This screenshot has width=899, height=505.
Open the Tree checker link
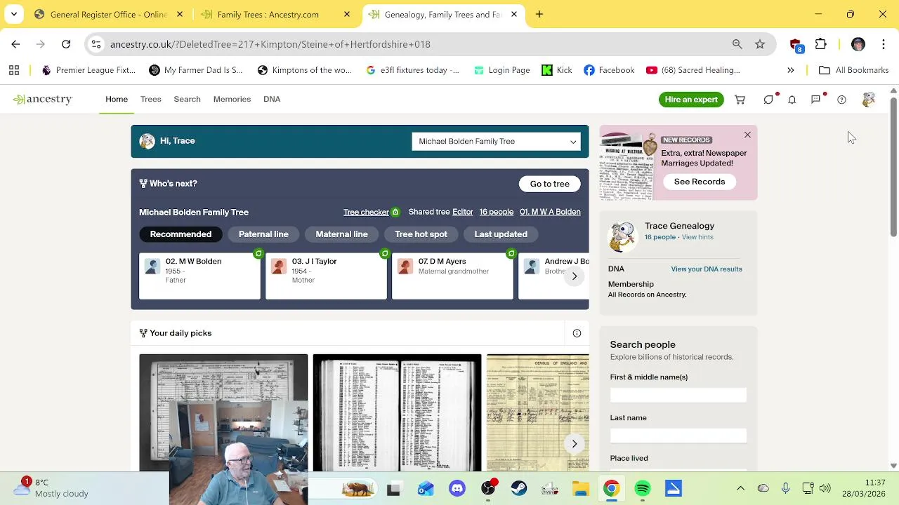[366, 212]
